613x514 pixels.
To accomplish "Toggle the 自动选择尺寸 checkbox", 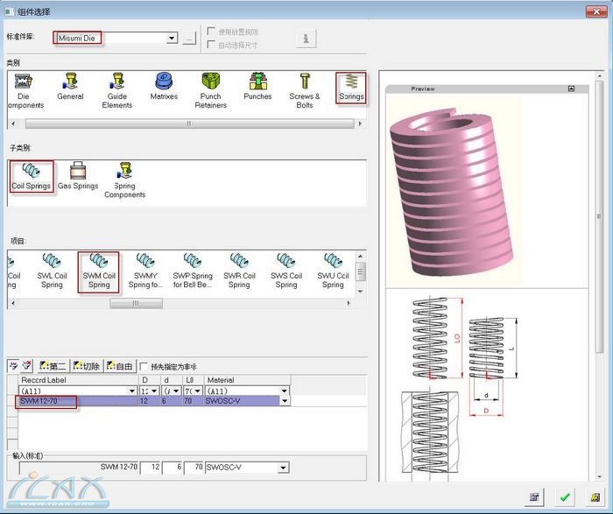I will click(x=211, y=45).
